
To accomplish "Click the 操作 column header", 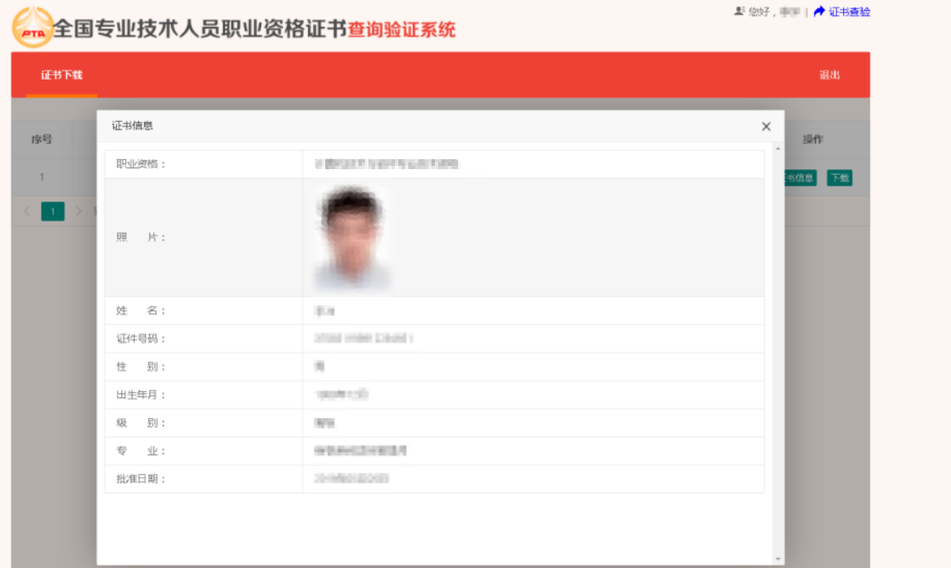I will tap(812, 139).
